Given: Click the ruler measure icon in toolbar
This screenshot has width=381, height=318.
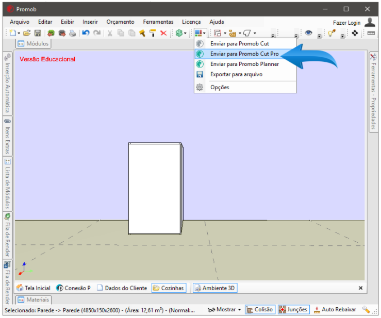Looking at the screenshot, I should click(x=371, y=33).
